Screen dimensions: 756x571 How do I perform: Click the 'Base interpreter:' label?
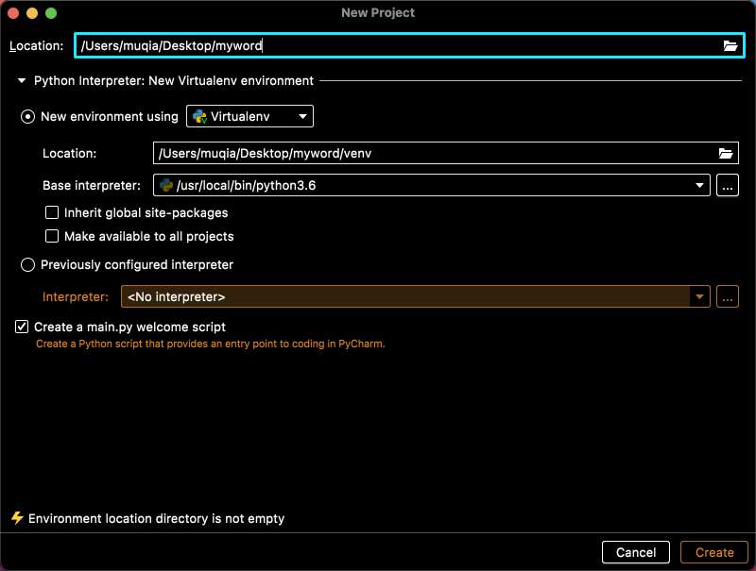click(92, 186)
